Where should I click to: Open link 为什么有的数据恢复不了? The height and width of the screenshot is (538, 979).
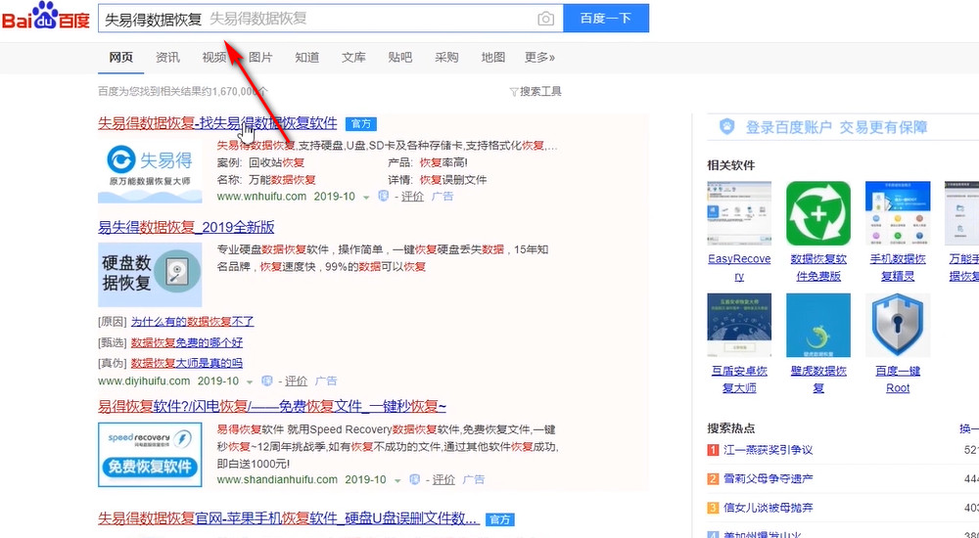click(x=192, y=322)
